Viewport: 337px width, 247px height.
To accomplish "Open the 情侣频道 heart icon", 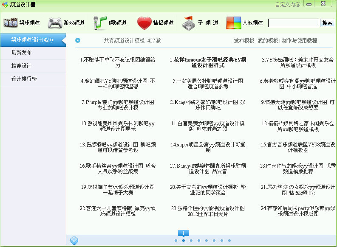I will point(144,23).
